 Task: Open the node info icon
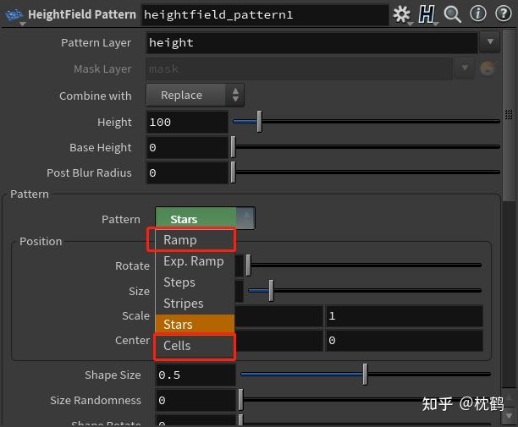478,14
